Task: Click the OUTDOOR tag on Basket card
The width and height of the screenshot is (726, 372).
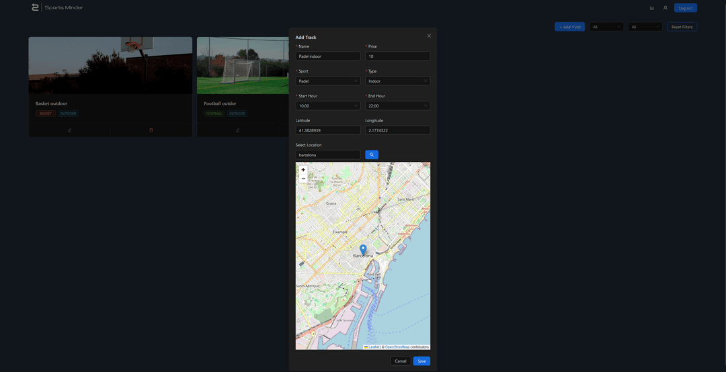Action: click(68, 113)
